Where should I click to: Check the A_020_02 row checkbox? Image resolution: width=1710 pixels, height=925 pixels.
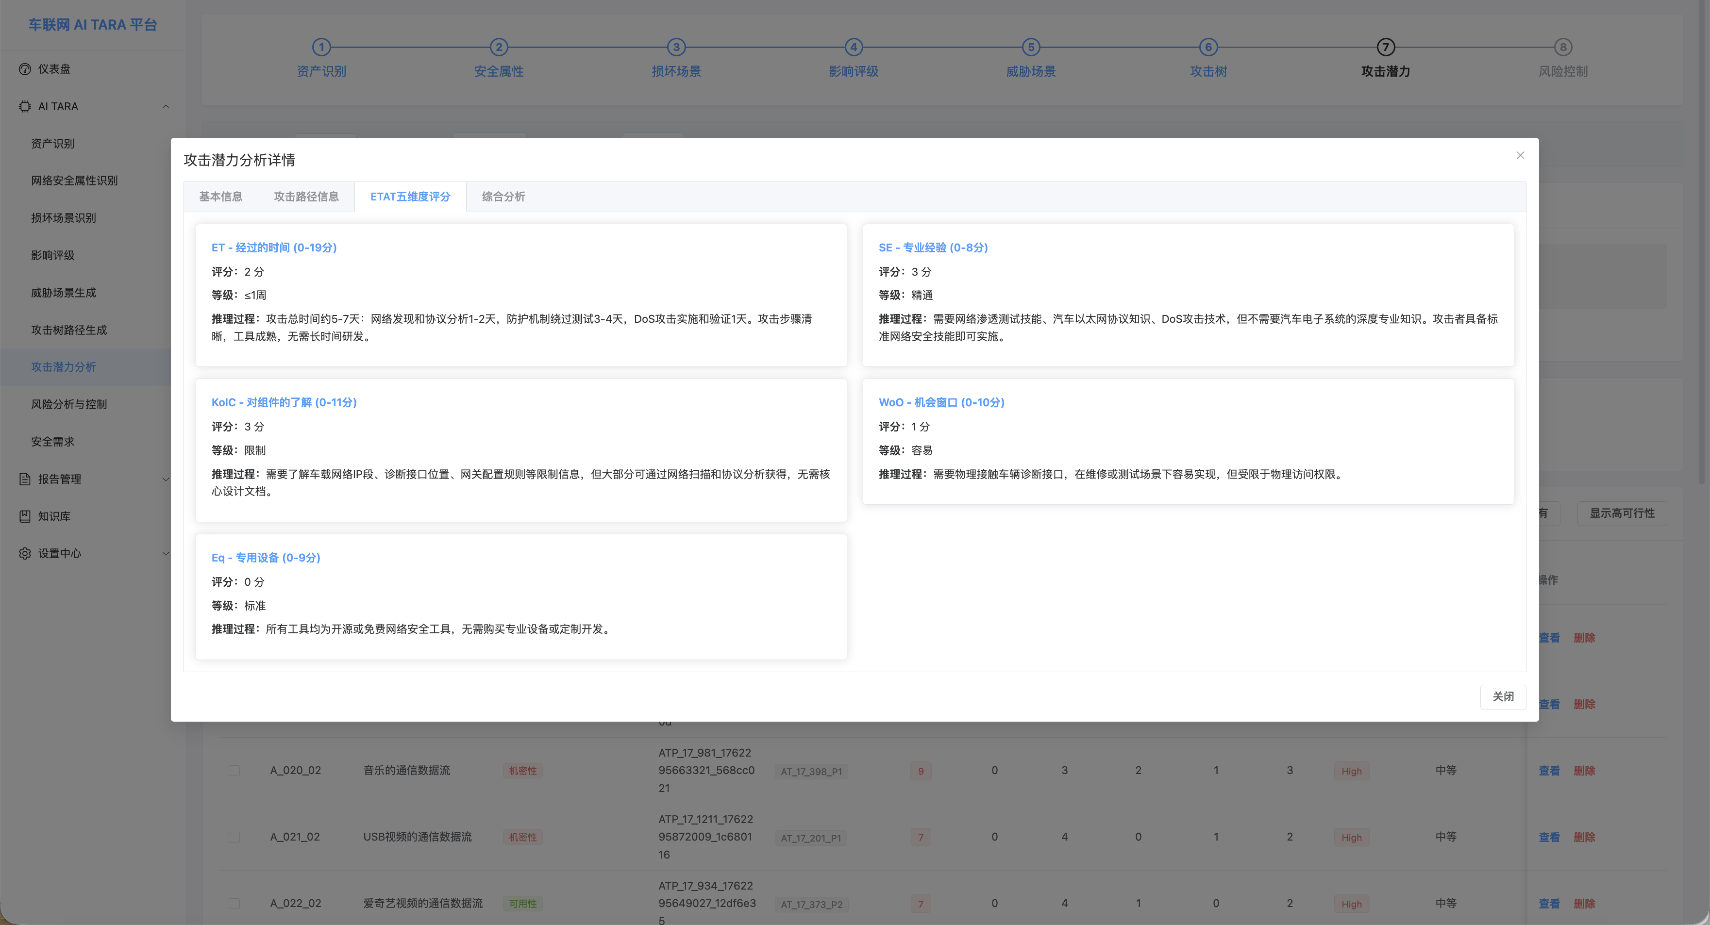click(x=234, y=770)
